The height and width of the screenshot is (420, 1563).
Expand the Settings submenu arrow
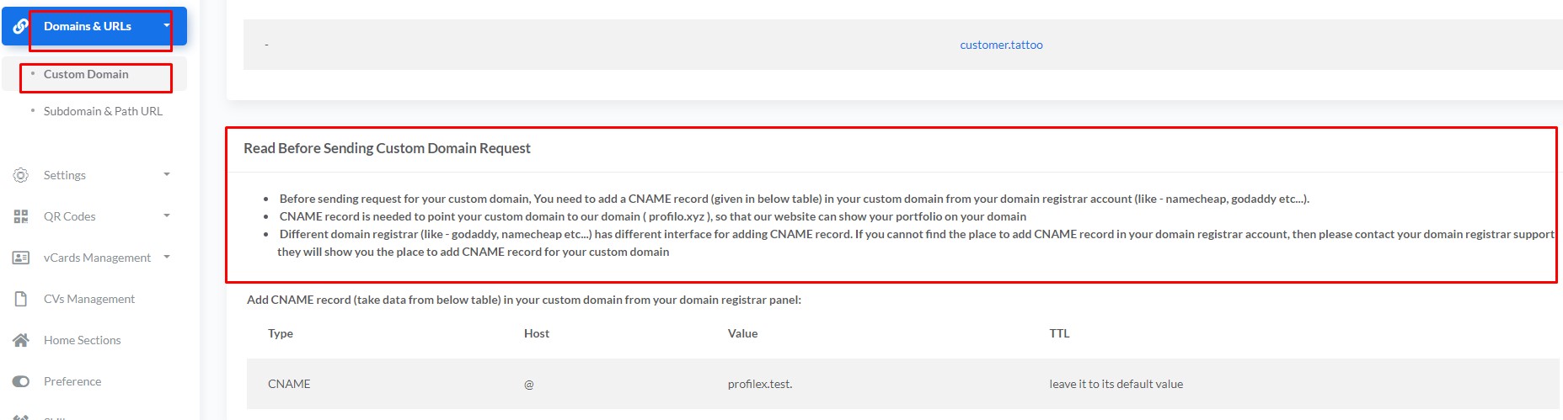click(x=167, y=174)
